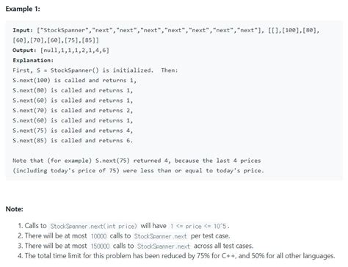Image resolution: width=348 pixels, height=267 pixels.
Task: Click the line S.next(75) returns 4
Action: (73, 131)
